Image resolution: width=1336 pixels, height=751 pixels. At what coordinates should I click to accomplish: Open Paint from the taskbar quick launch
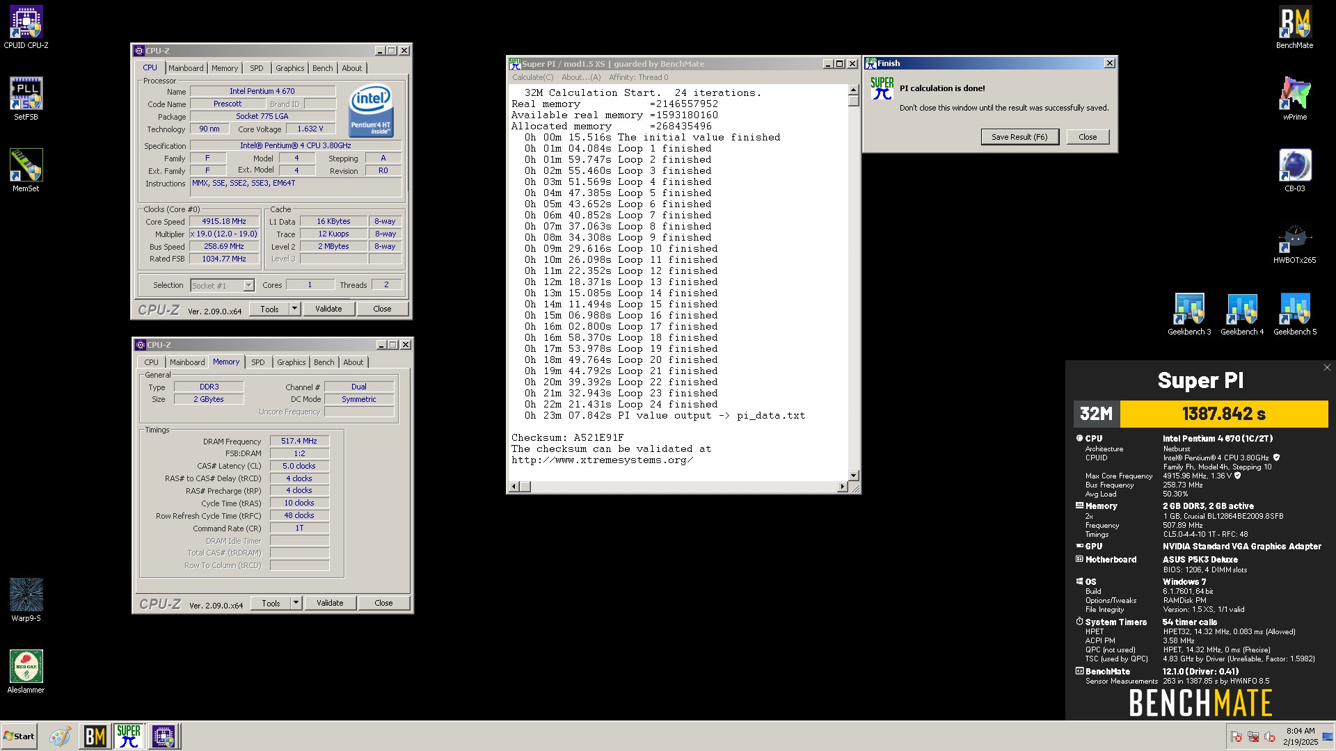(60, 736)
